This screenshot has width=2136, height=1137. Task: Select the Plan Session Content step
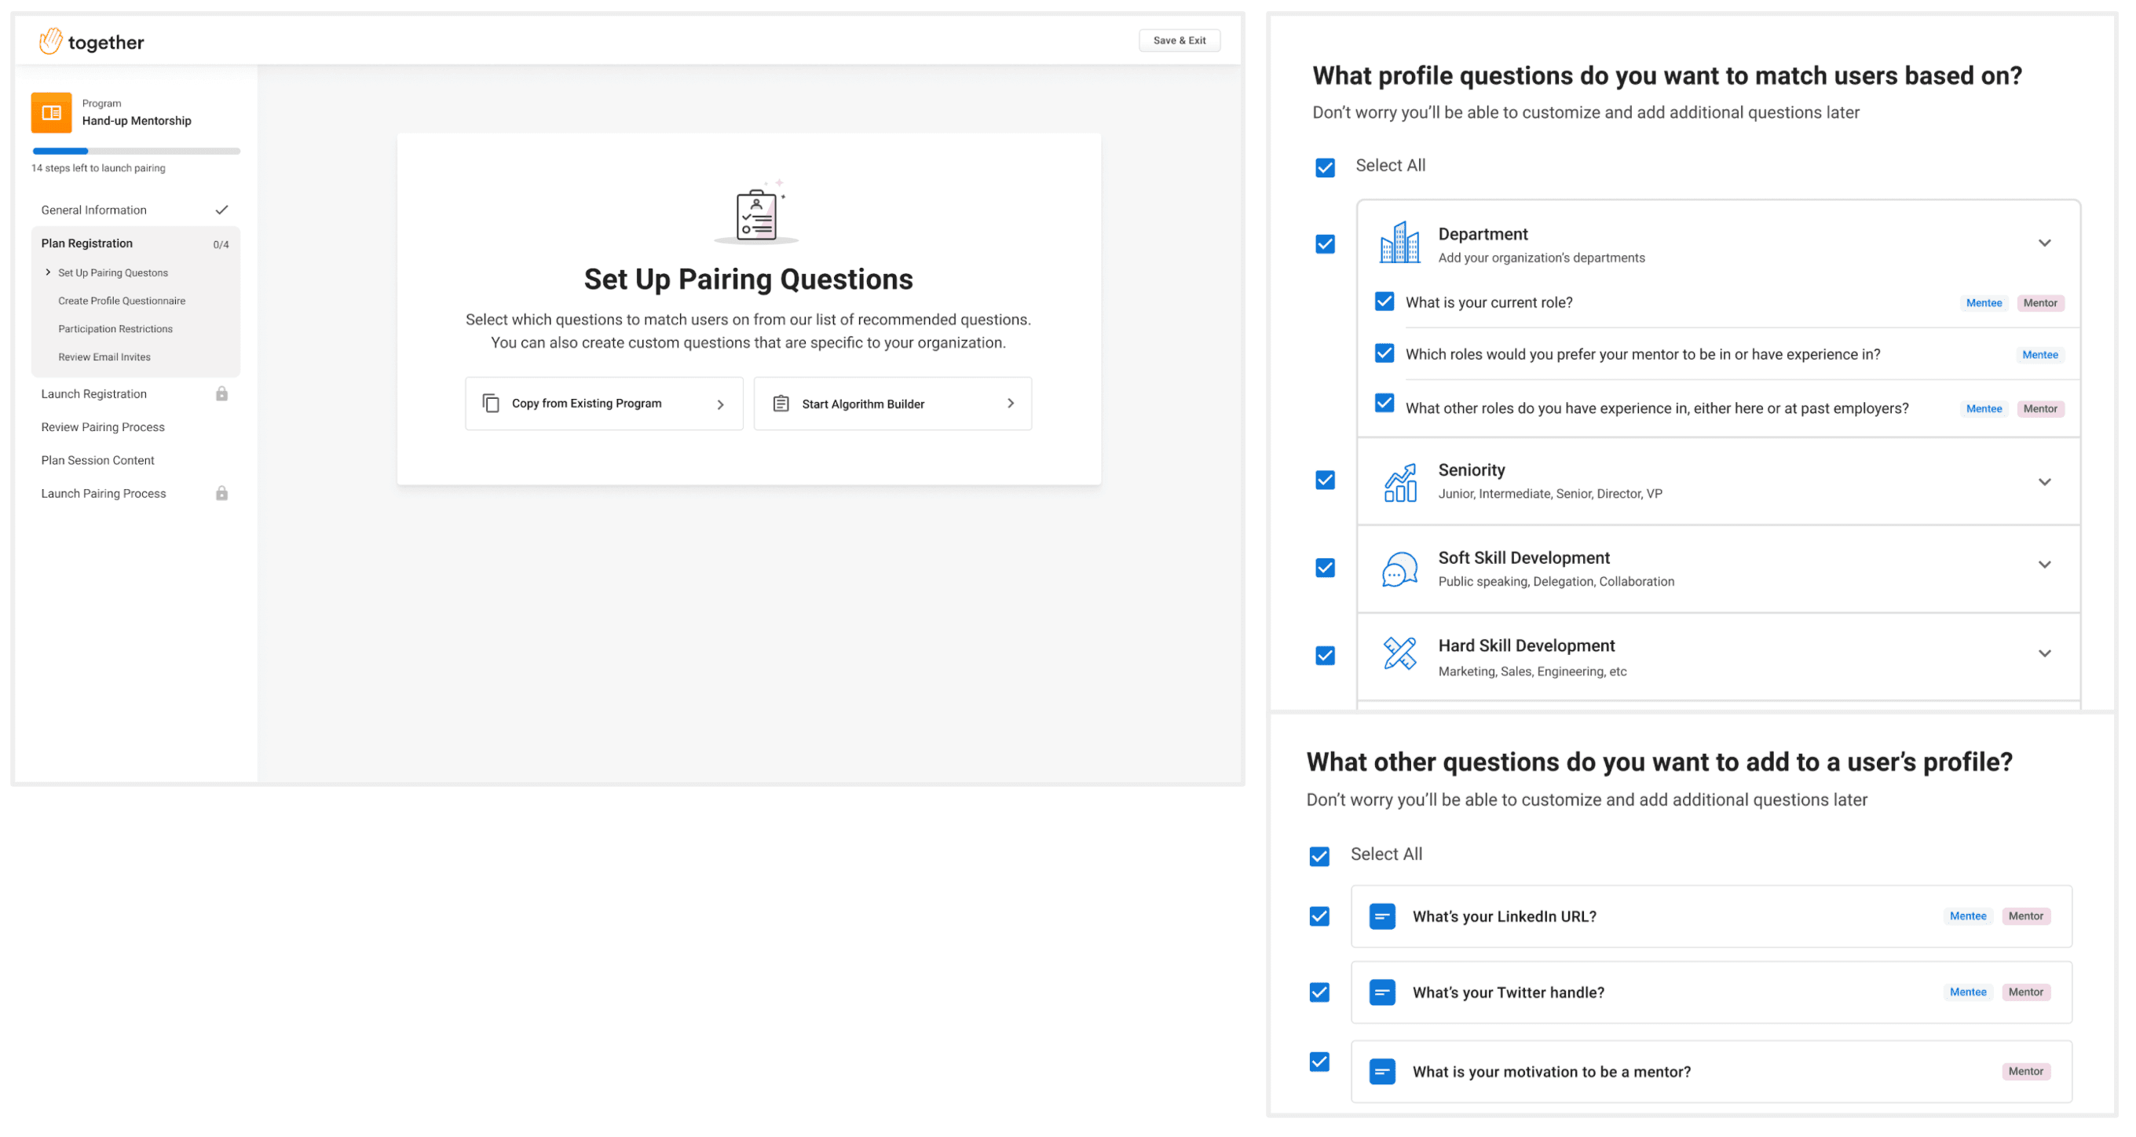pos(97,459)
